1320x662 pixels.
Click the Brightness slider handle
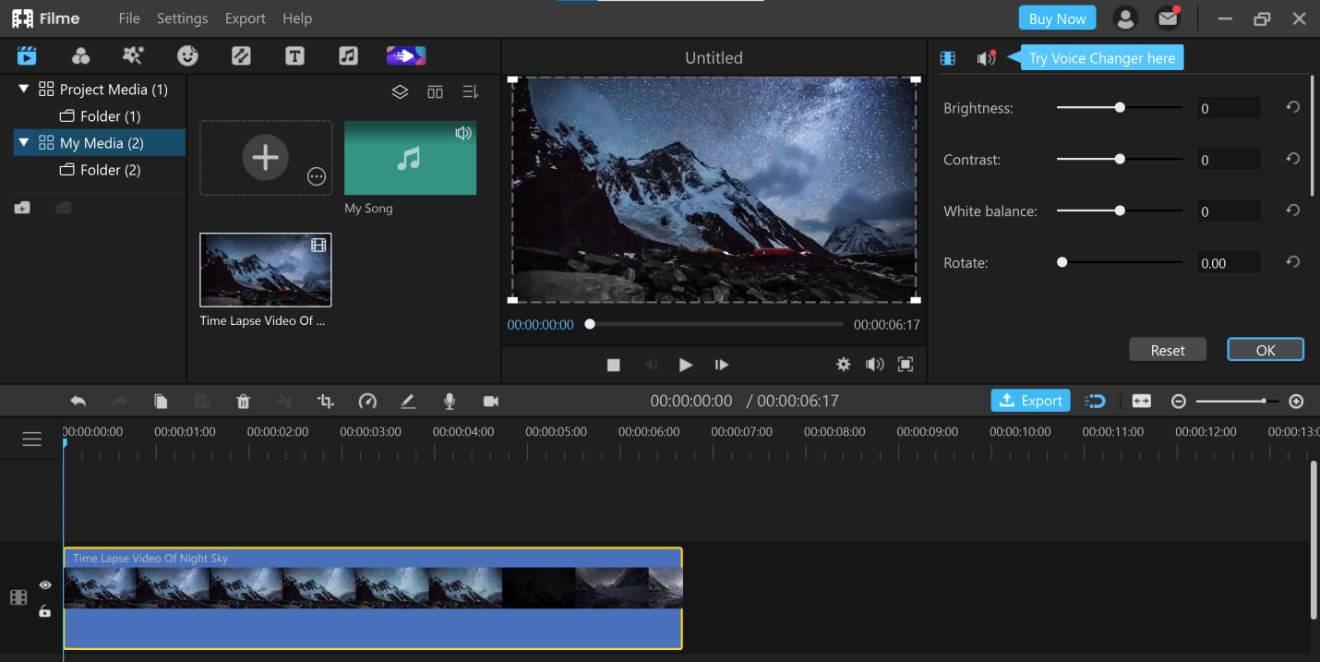(1120, 108)
